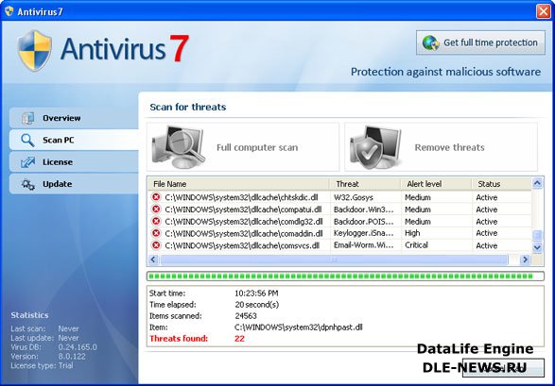Click the title bar shield icon
555x386 pixels.
9,11
